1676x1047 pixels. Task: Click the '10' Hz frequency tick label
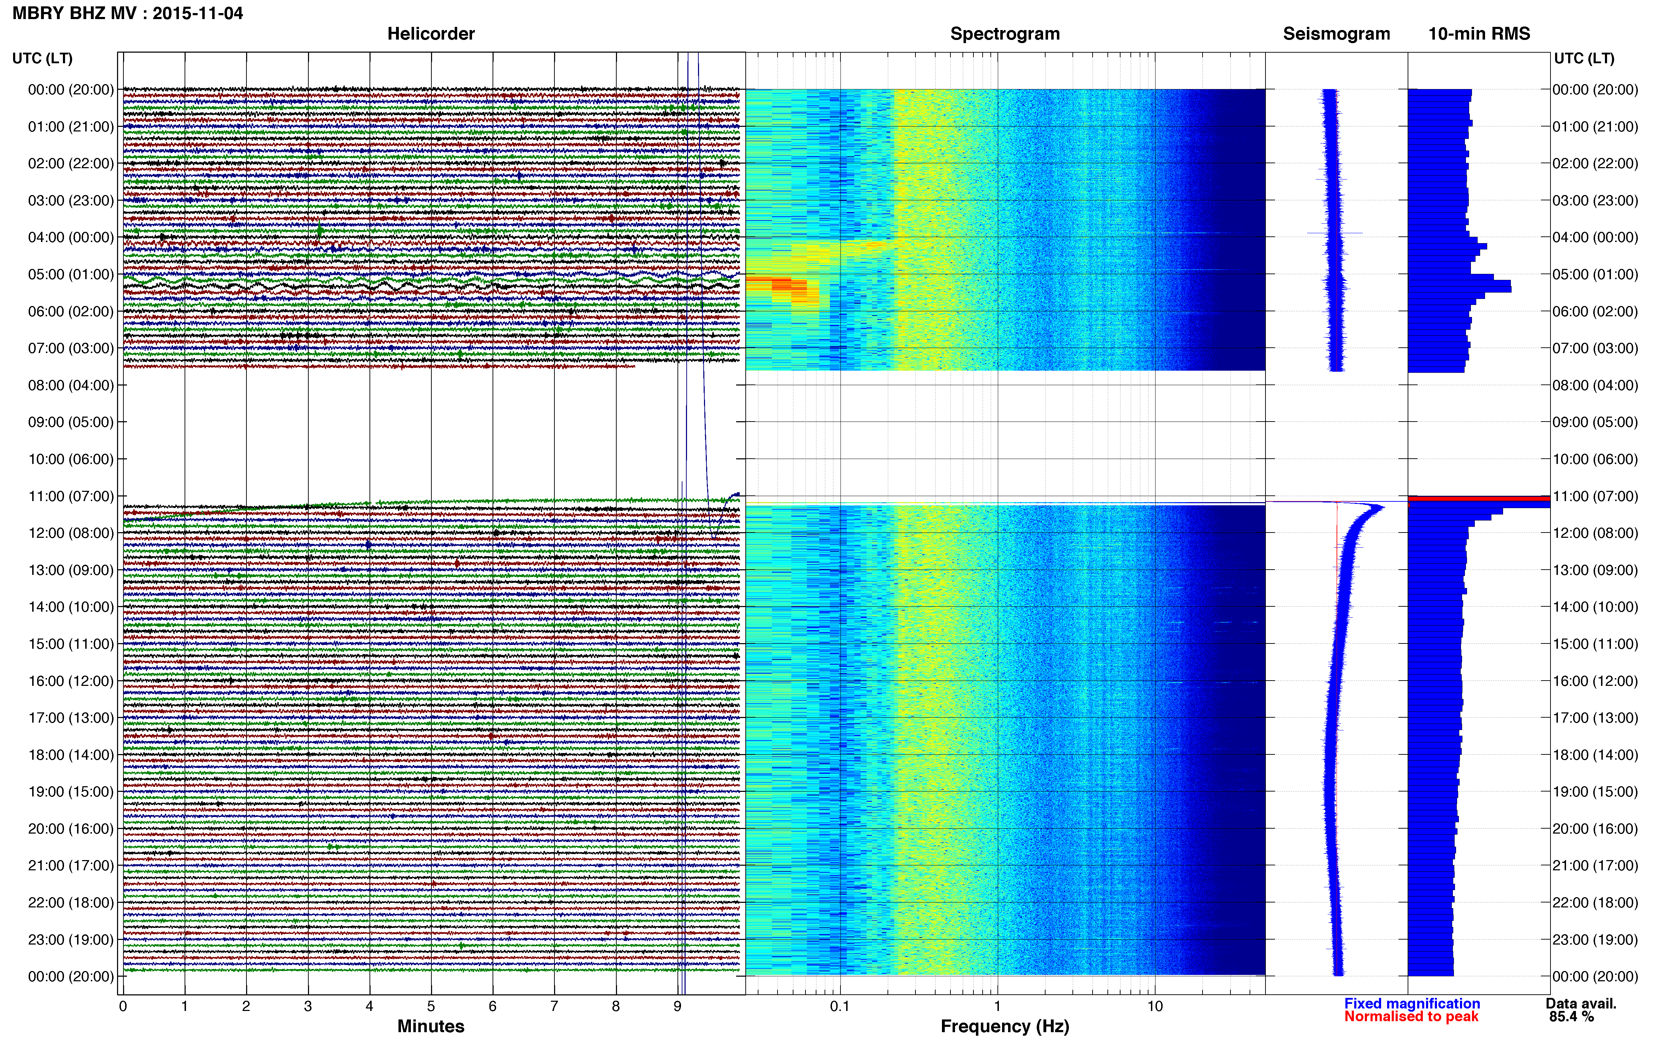(1155, 1006)
